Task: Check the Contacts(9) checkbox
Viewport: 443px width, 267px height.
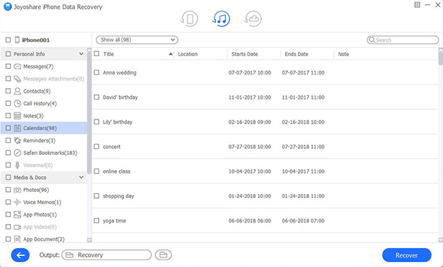Action: point(8,92)
